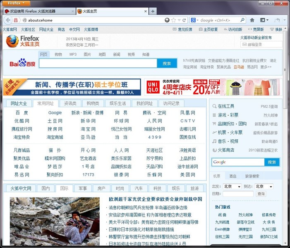
Task: Open the 4399 site link
Action: click(x=155, y=137)
